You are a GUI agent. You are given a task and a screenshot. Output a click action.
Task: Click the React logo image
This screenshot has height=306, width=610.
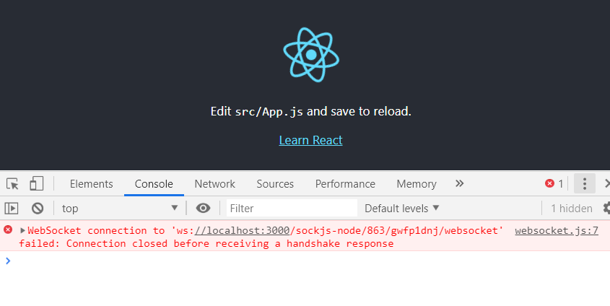(x=311, y=55)
